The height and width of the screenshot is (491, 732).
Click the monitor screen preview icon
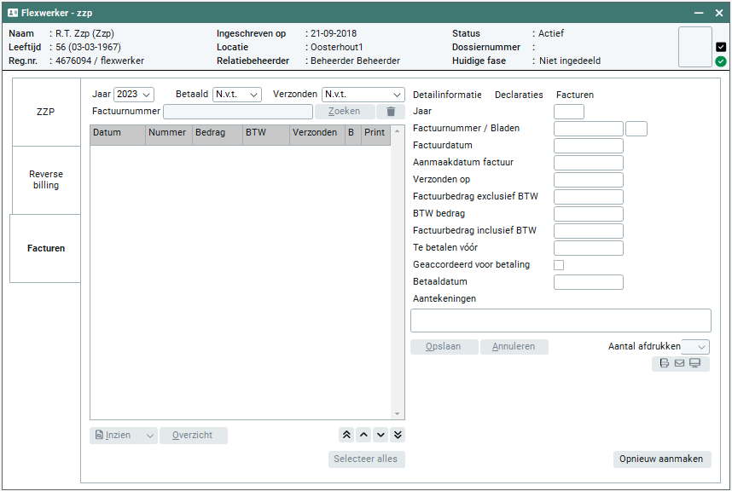[x=694, y=364]
